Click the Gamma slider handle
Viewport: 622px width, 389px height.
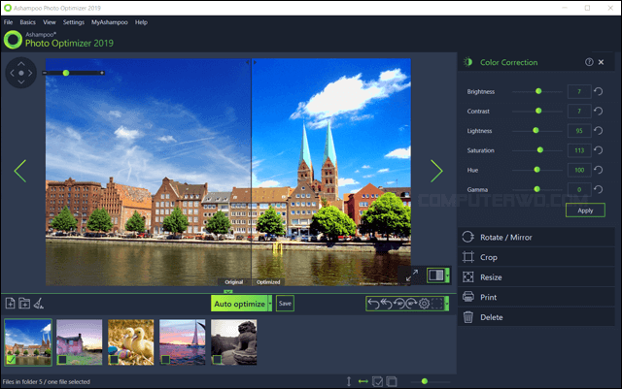point(537,189)
